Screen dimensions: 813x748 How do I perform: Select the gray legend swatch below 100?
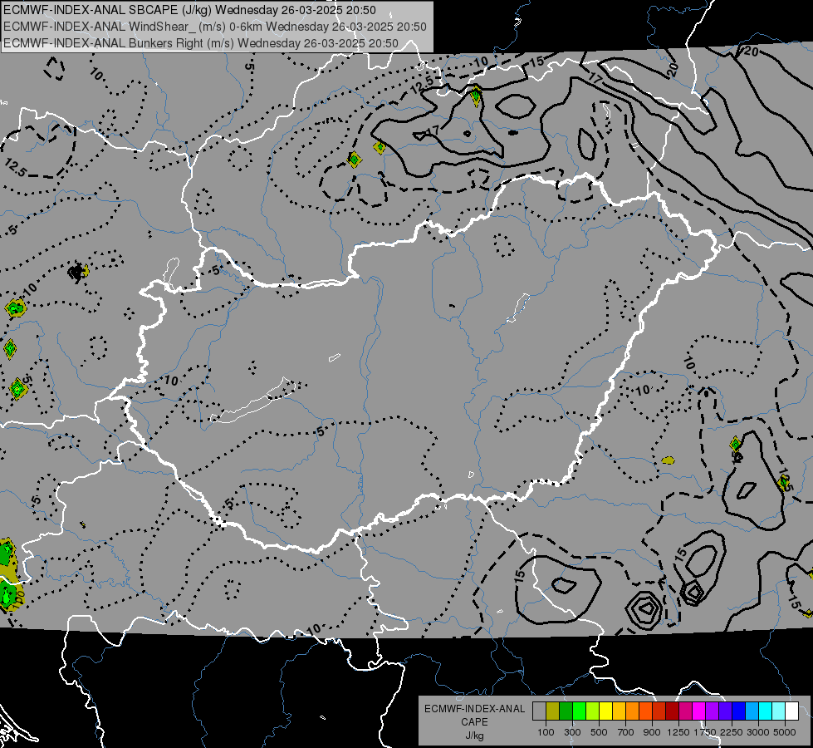(539, 711)
